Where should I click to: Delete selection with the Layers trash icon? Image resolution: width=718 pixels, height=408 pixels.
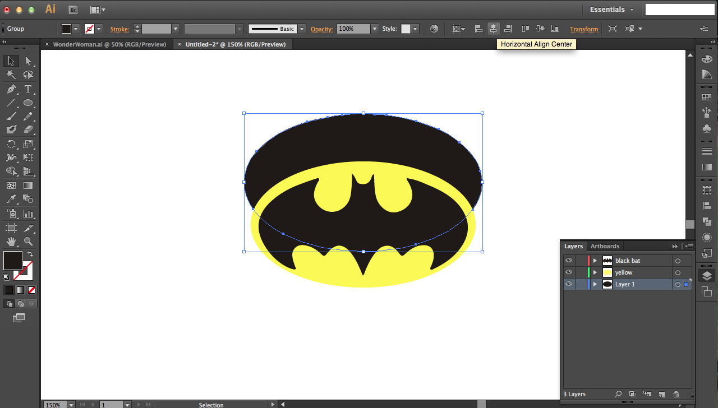(676, 395)
